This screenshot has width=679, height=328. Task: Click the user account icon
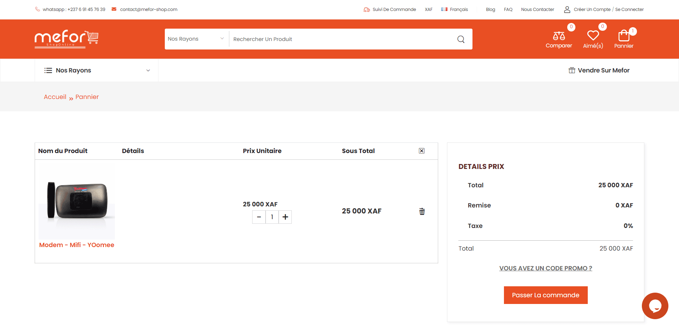click(567, 10)
